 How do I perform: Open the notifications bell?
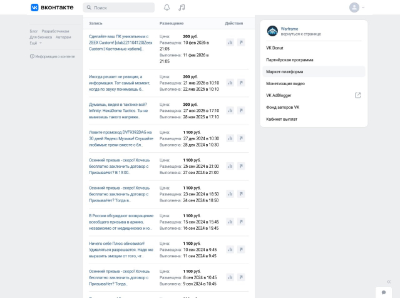pos(167,8)
